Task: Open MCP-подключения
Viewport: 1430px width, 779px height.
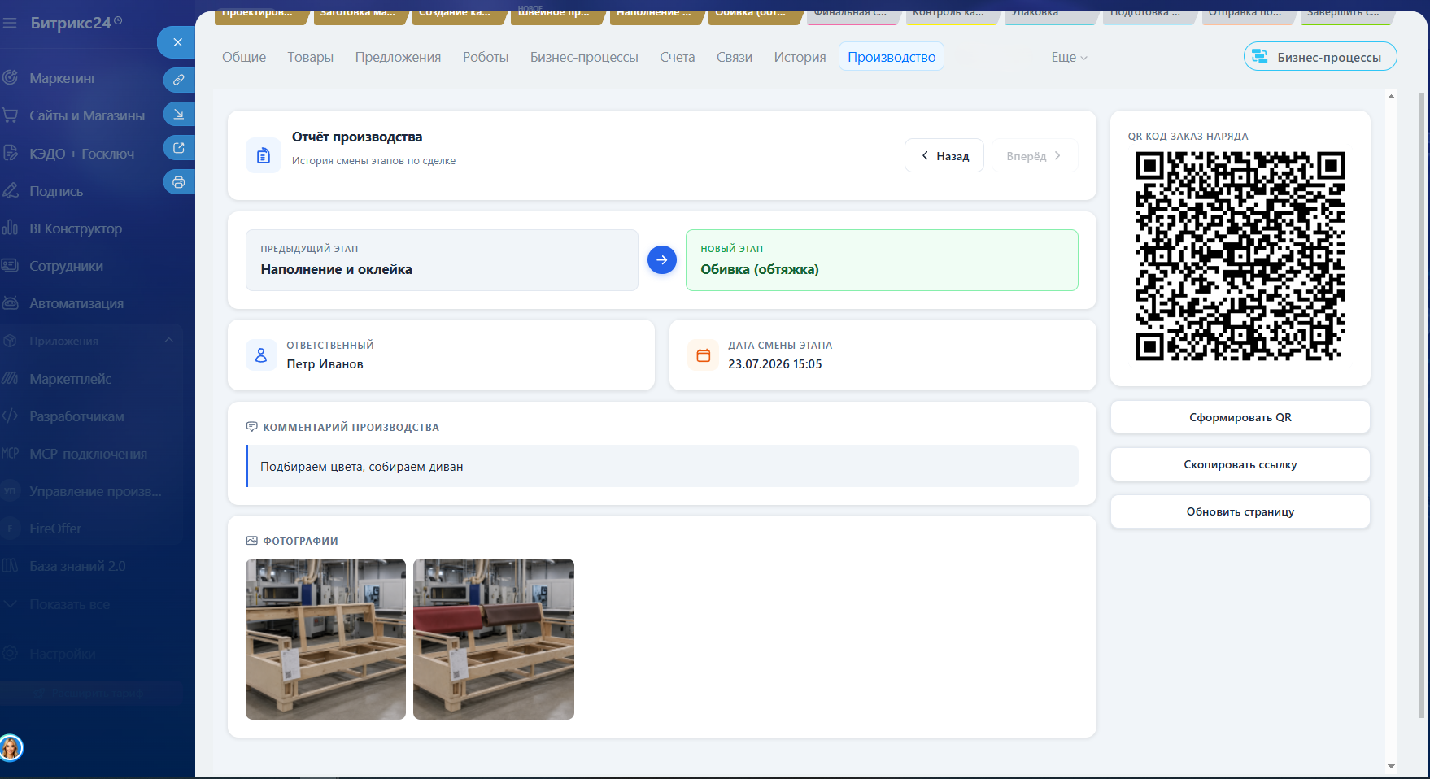Action: tap(88, 454)
